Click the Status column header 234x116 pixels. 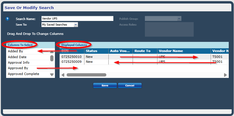[96, 51]
